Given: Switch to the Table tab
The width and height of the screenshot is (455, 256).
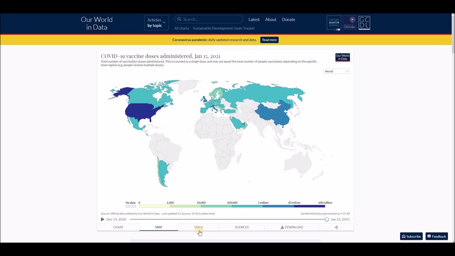Looking at the screenshot, I should 198,227.
